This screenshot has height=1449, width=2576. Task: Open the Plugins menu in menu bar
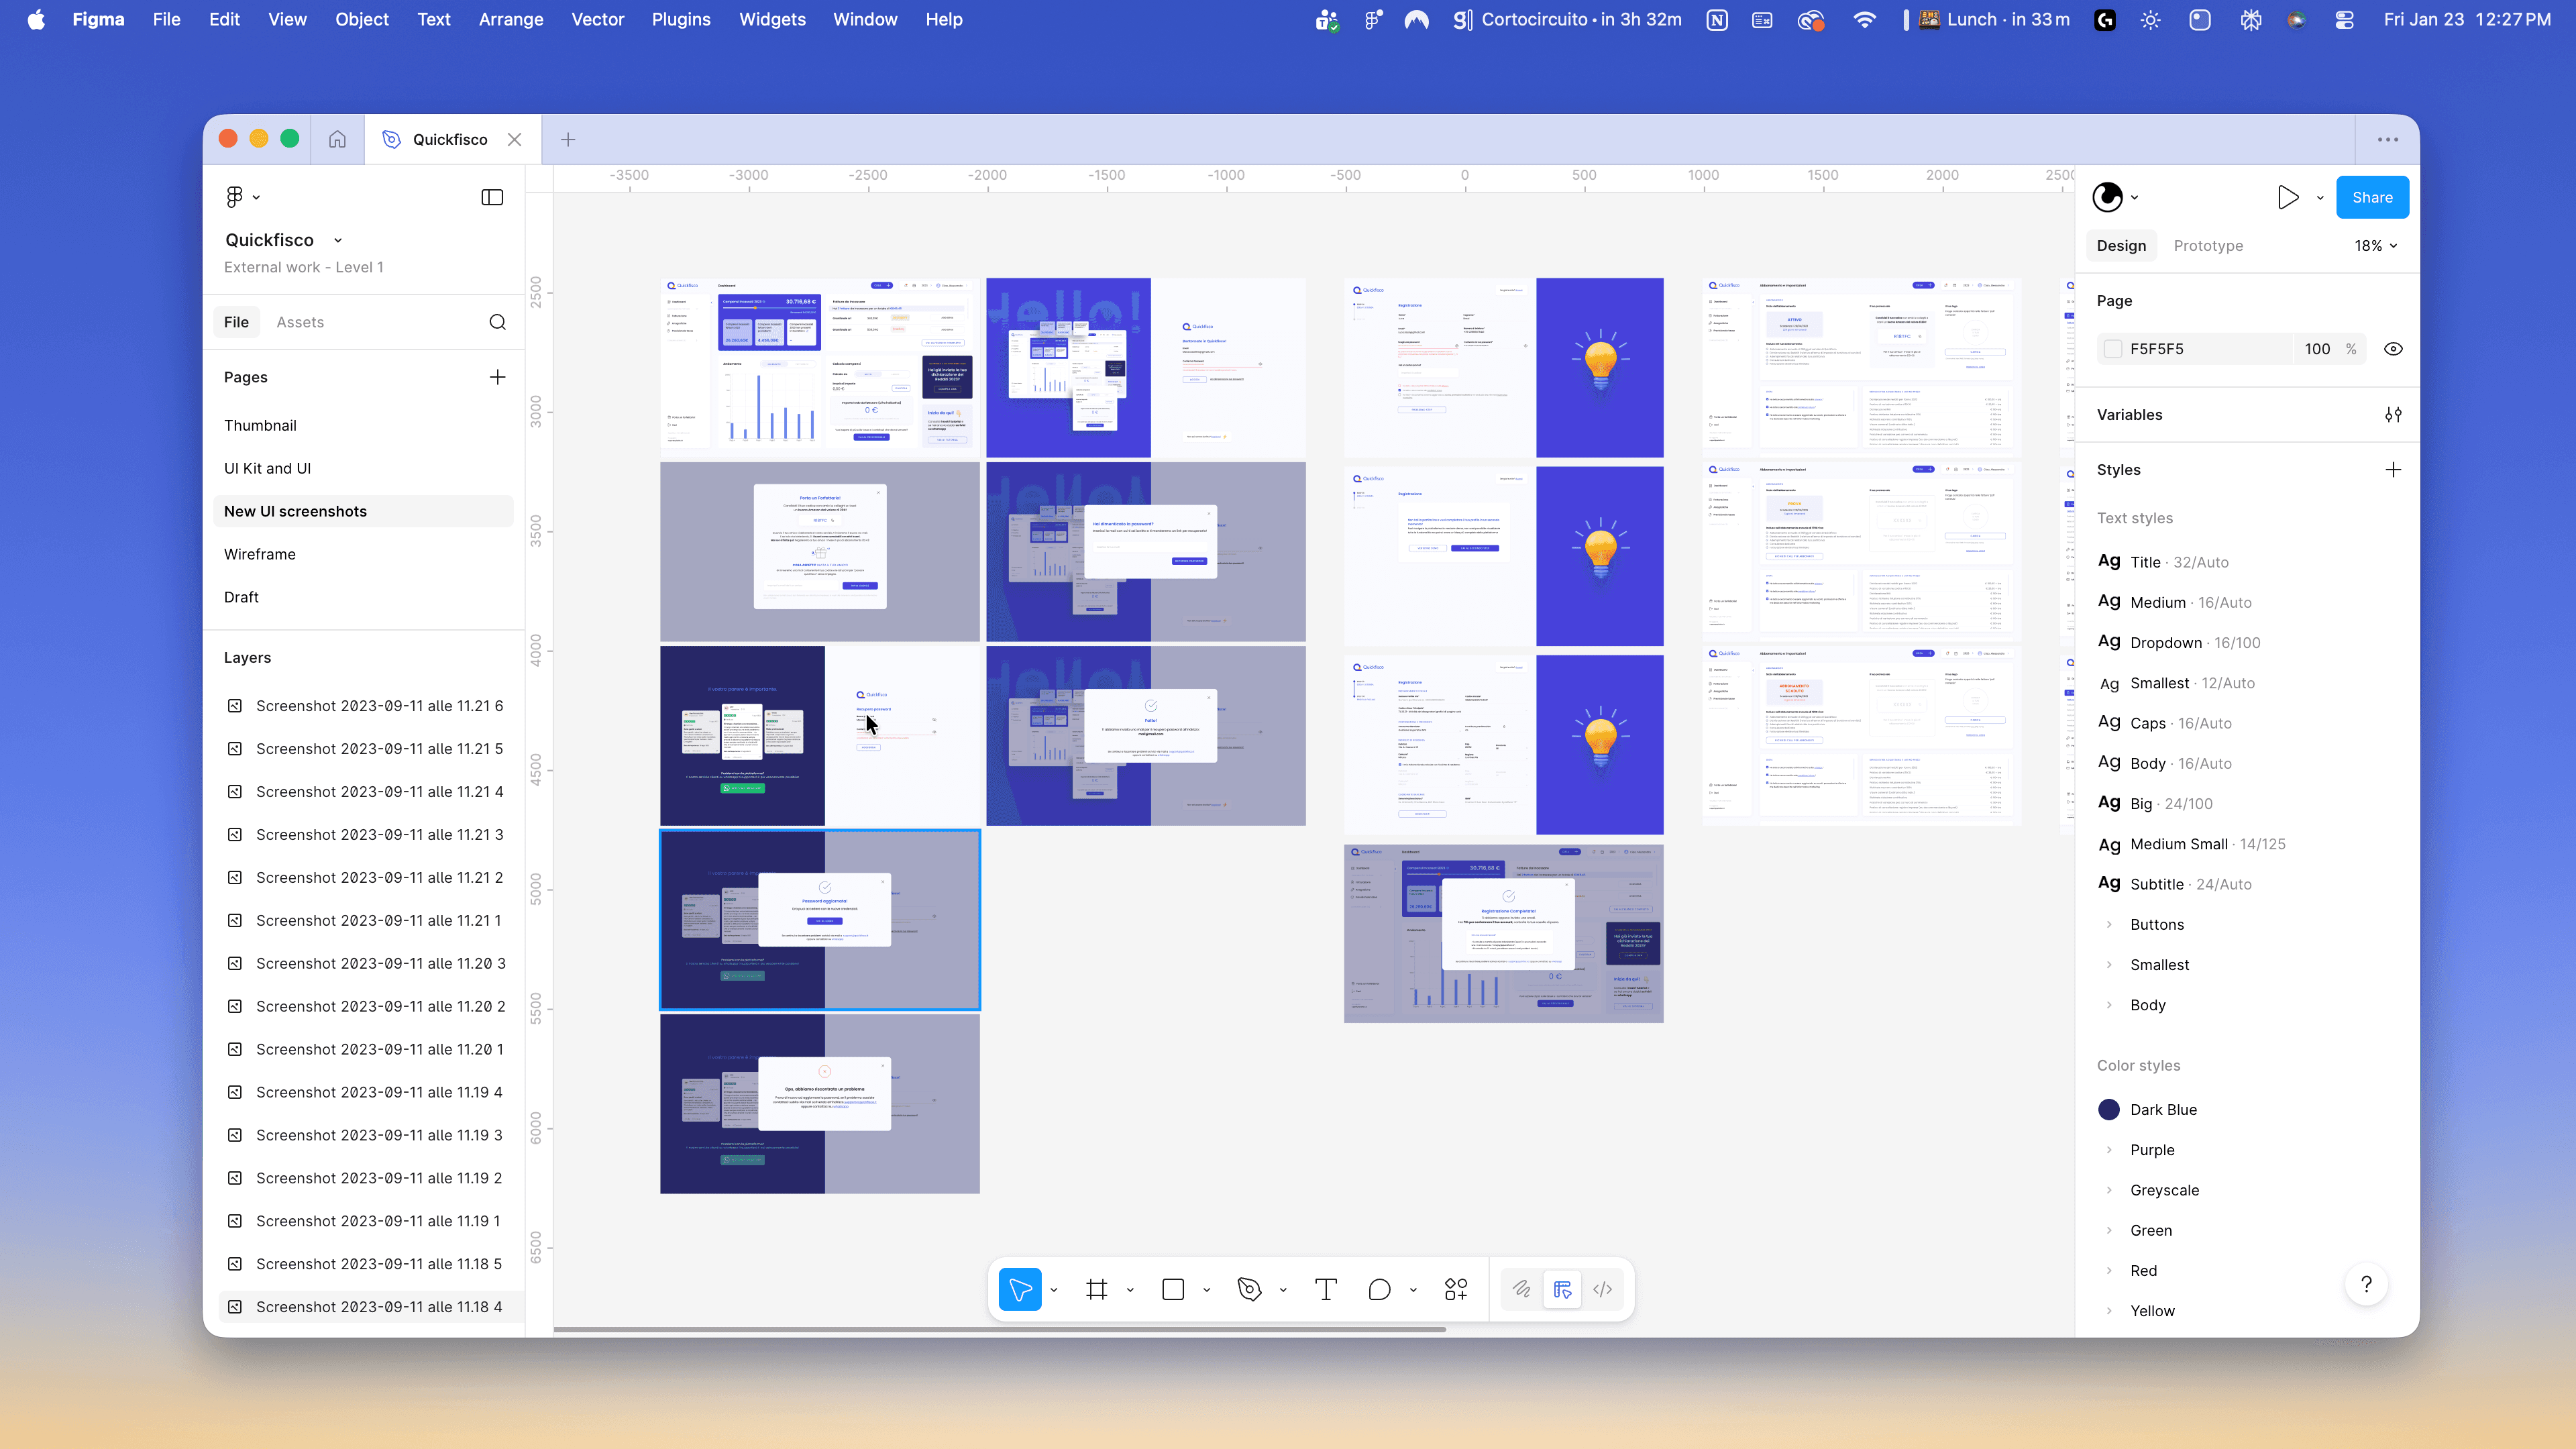point(681,19)
